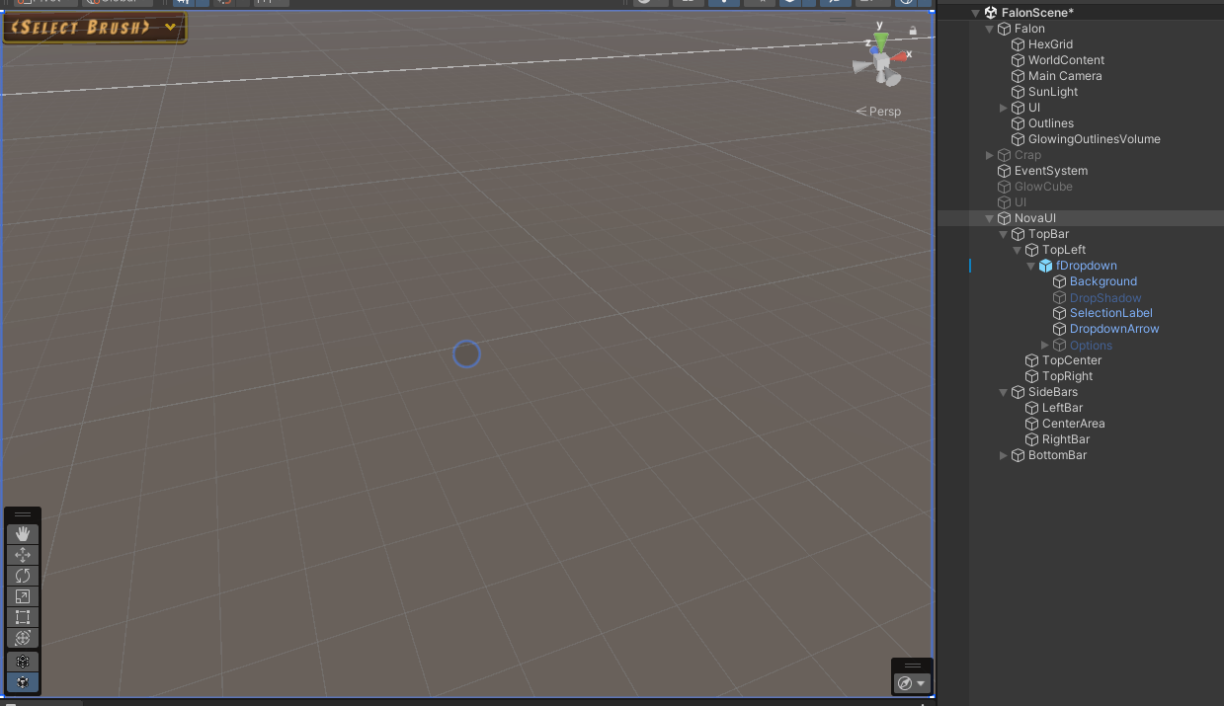The image size is (1224, 706).
Task: Expand the BottomBar hierarchy entry
Action: coord(1003,455)
